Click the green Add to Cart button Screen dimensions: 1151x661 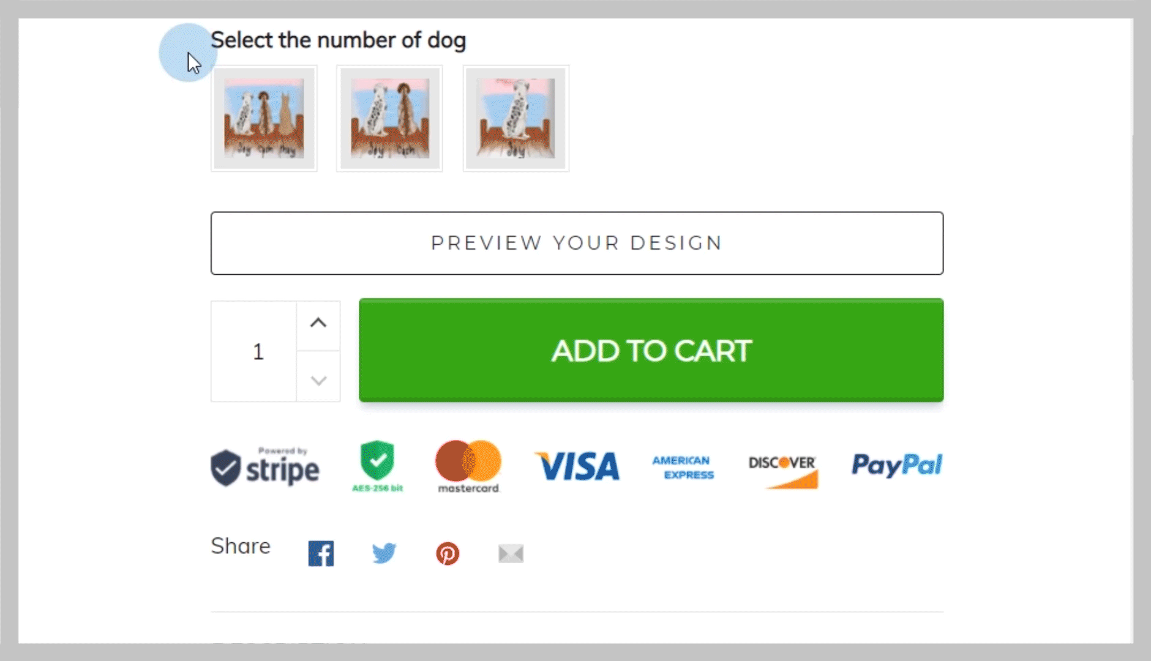pos(651,350)
